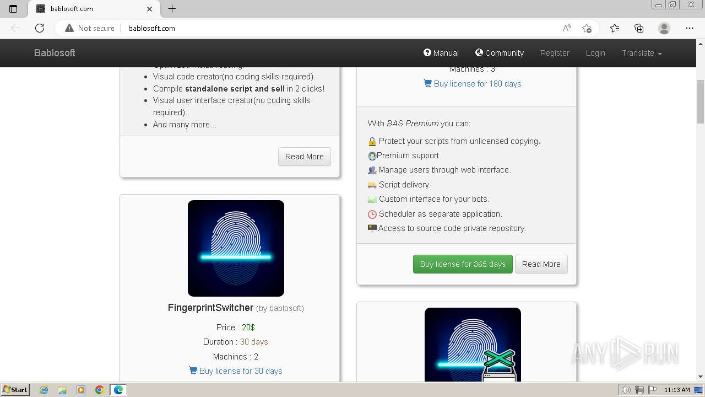The height and width of the screenshot is (397, 705).
Task: Click Read More in BAS Premium card
Action: (541, 264)
